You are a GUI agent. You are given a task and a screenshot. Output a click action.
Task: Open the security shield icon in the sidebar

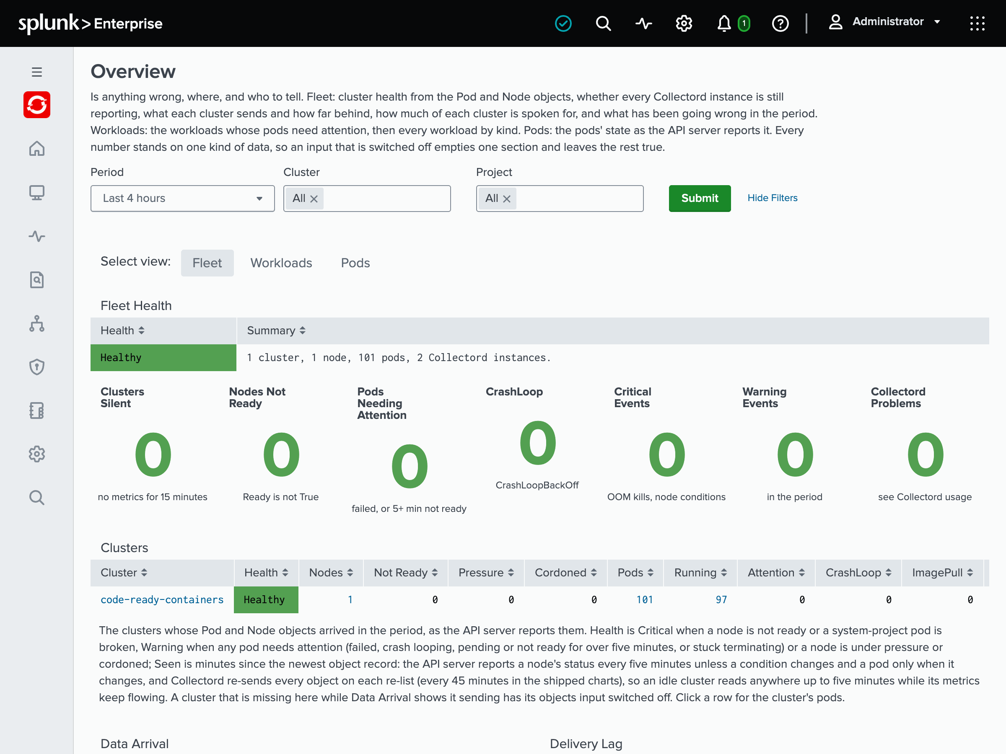(x=37, y=367)
